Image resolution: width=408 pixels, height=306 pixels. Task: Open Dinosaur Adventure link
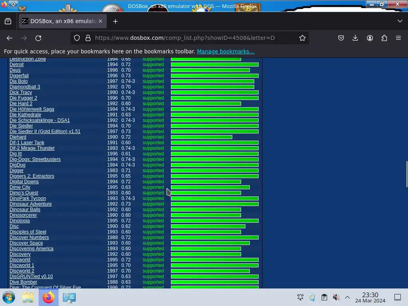point(30,204)
